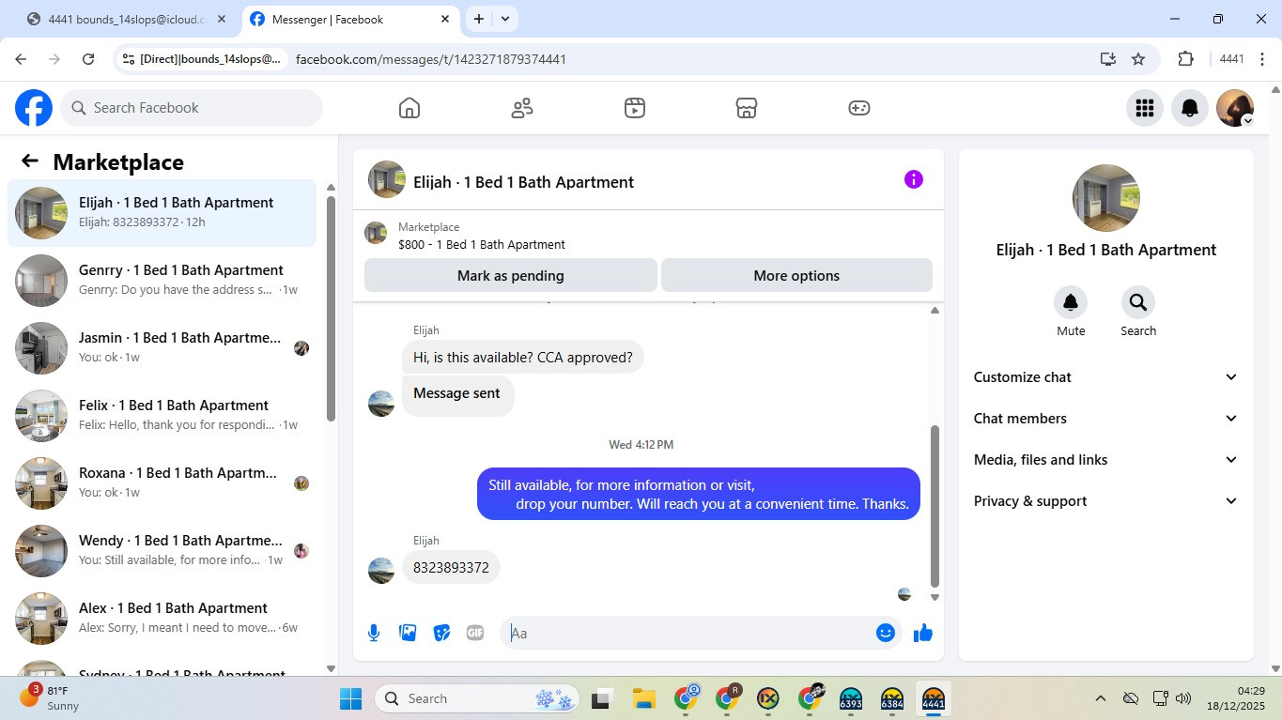Click the Search Facebook field

[x=192, y=108]
